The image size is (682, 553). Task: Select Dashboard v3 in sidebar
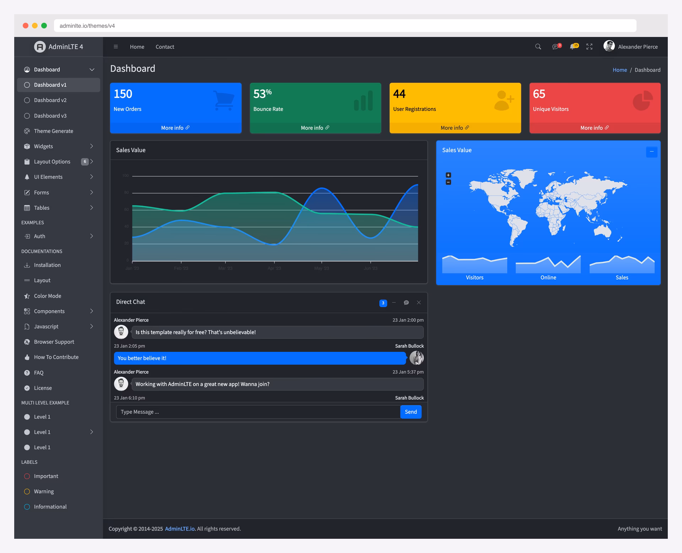[x=59, y=116]
